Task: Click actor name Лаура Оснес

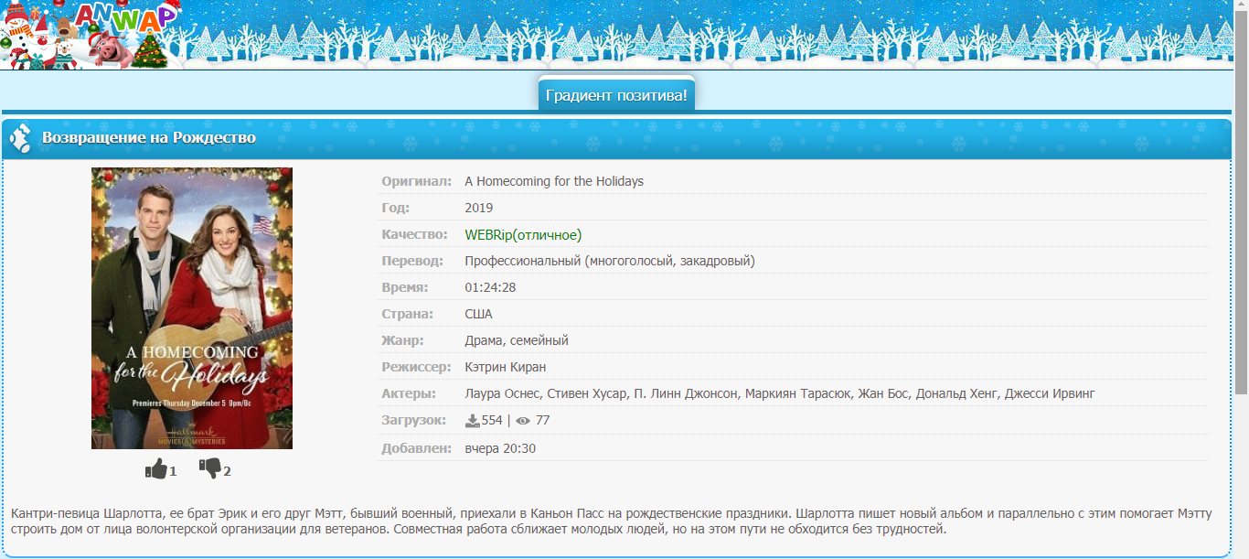Action: tap(502, 393)
